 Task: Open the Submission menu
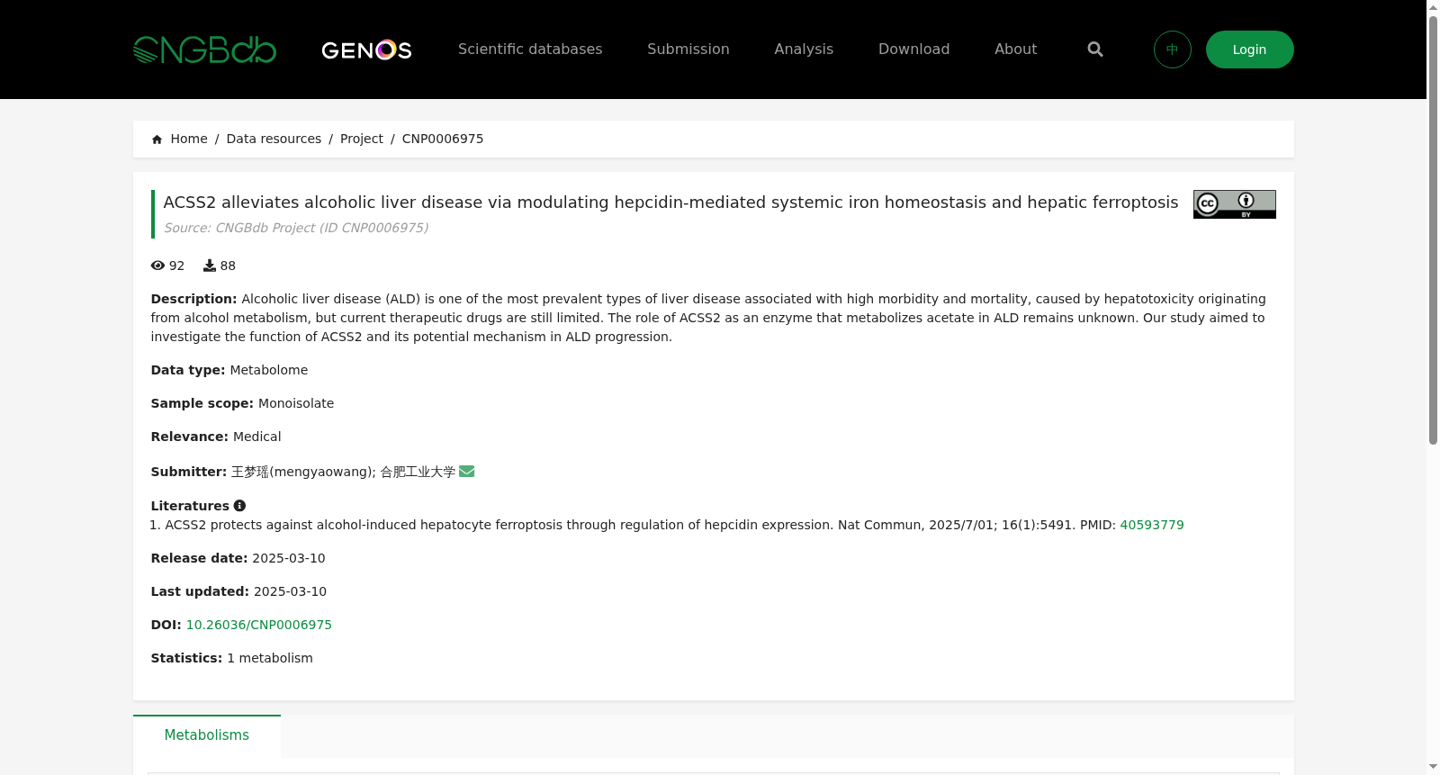coord(688,50)
